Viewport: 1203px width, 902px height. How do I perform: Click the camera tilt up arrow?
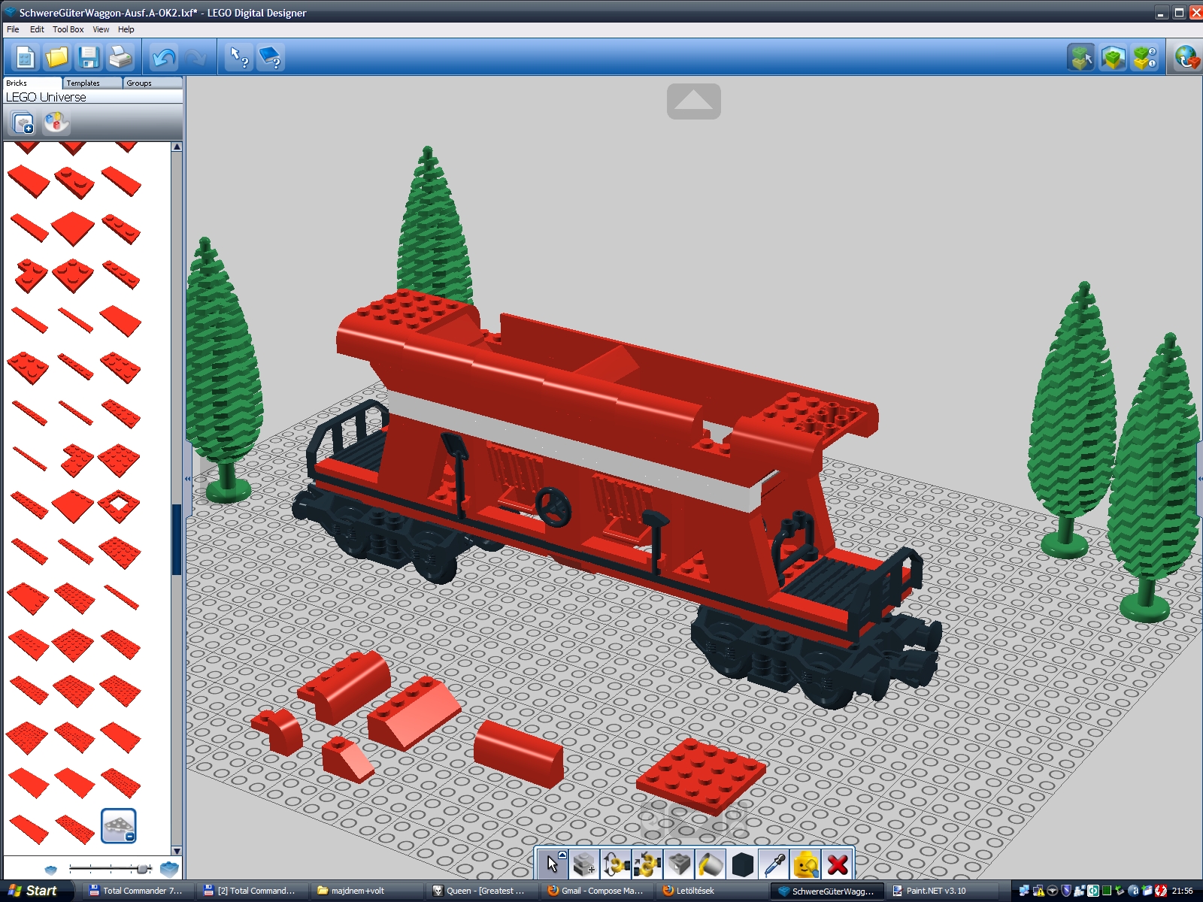point(694,101)
